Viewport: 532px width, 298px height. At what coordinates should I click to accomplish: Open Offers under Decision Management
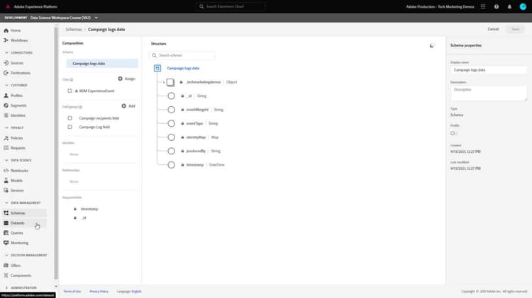16,265
